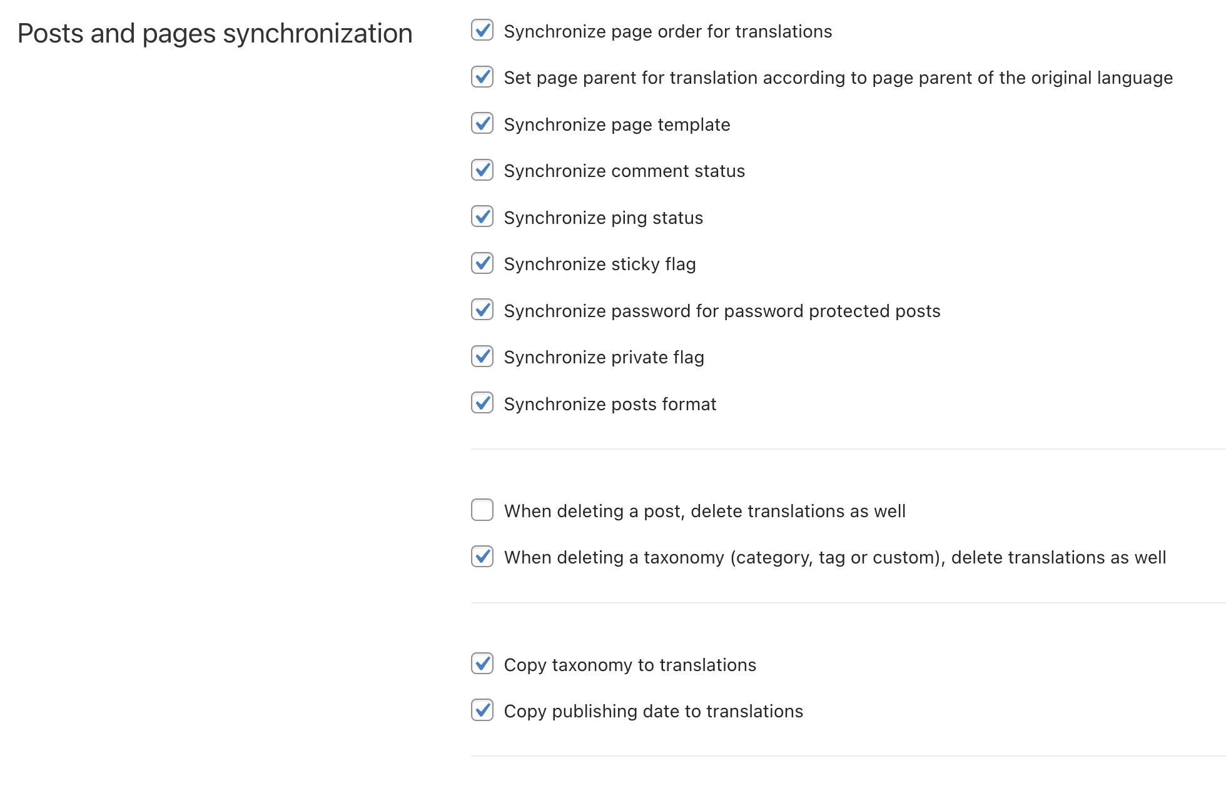Toggle Synchronize ping status checkbox
This screenshot has width=1226, height=803.
(482, 216)
